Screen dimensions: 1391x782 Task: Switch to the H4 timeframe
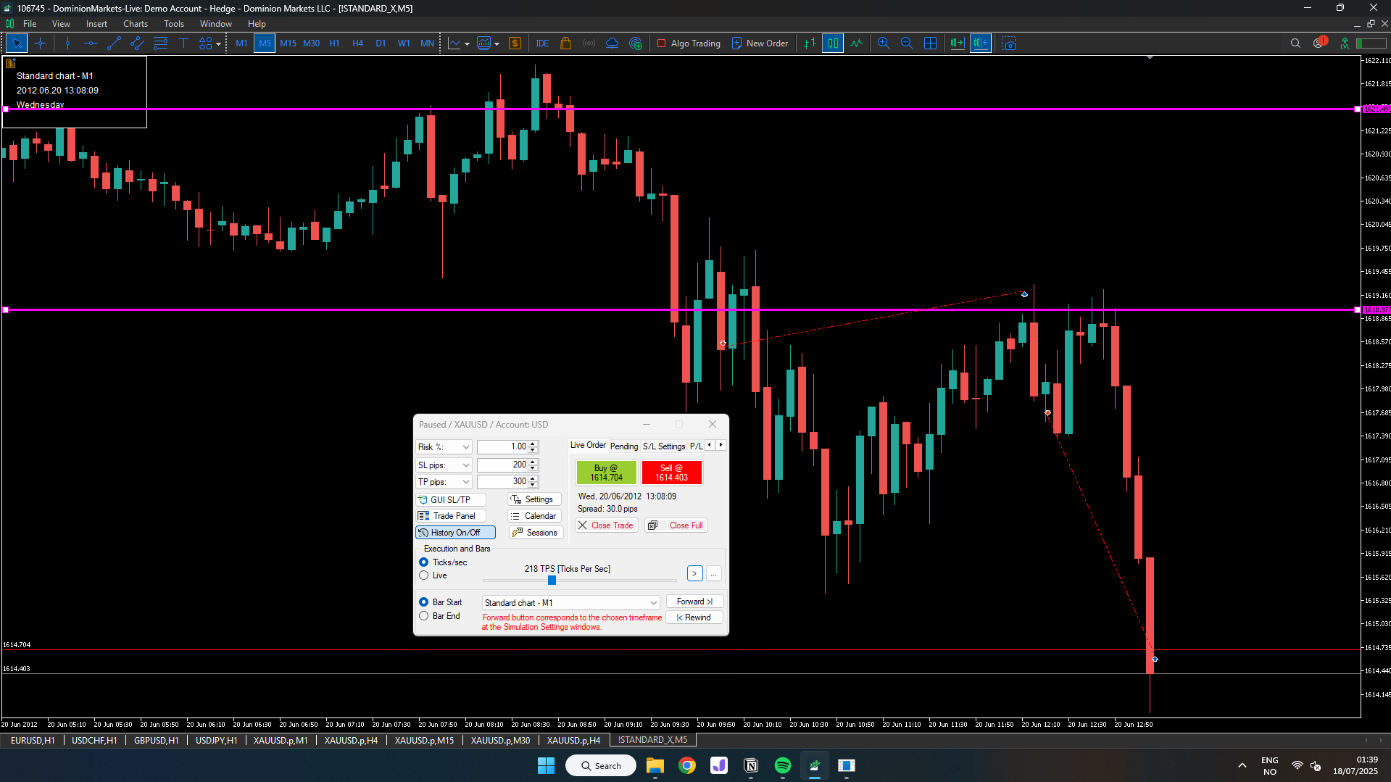click(357, 43)
